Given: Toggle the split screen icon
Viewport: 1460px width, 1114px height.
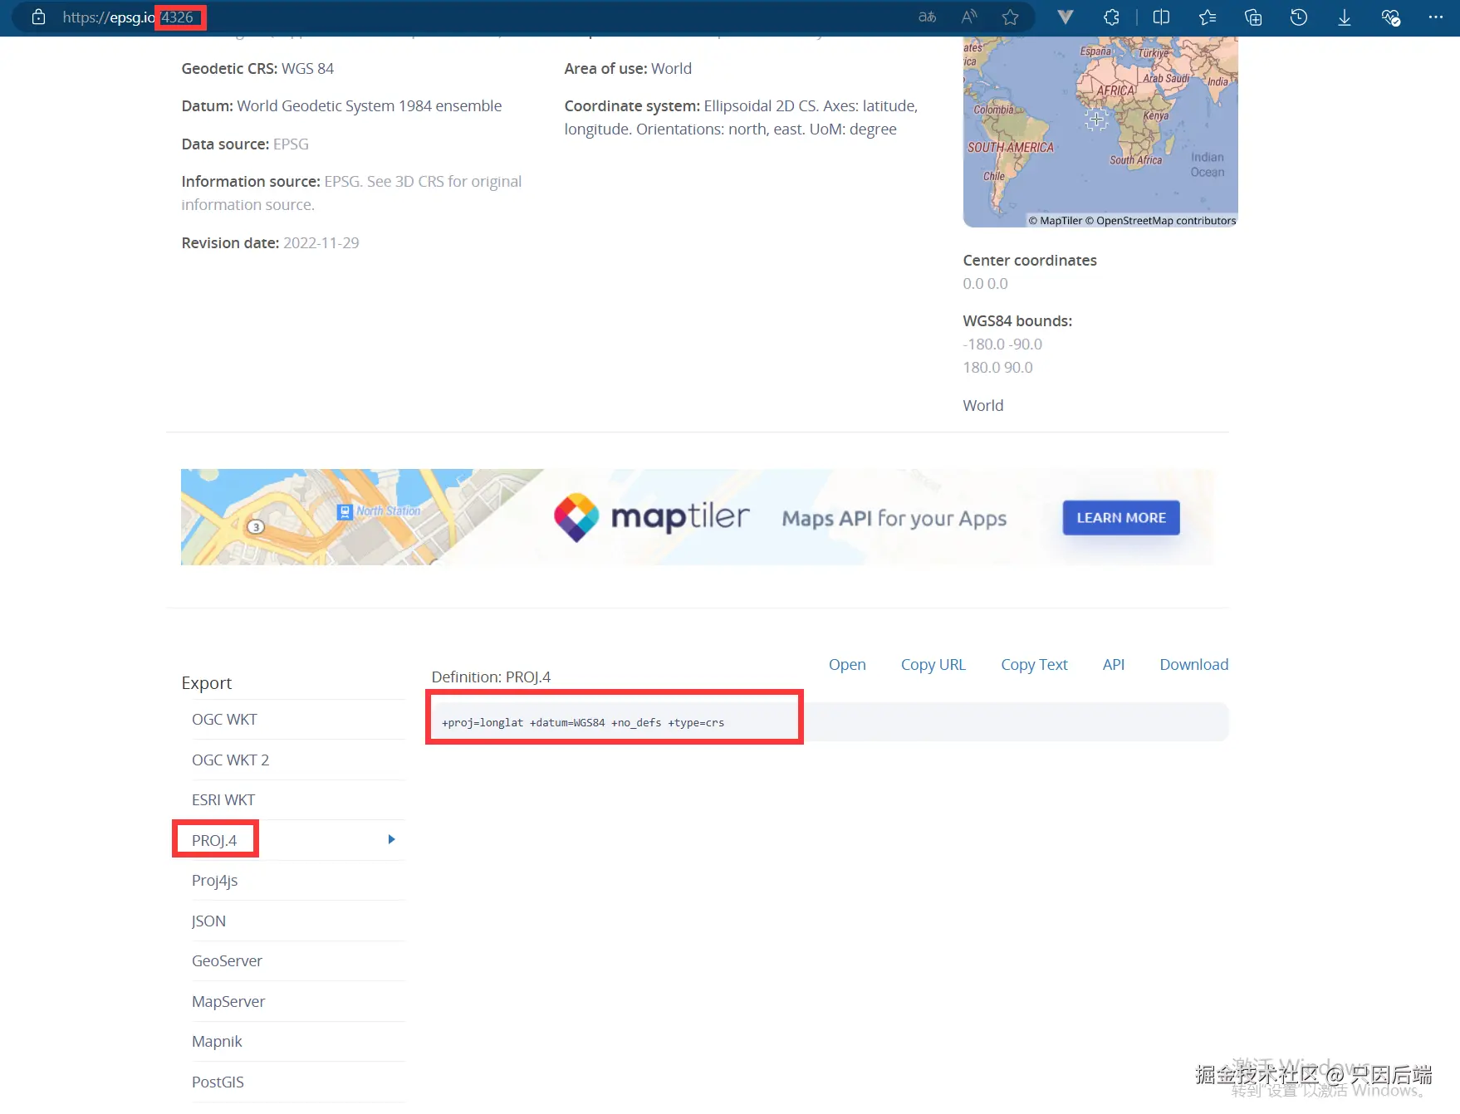Looking at the screenshot, I should coord(1161,17).
